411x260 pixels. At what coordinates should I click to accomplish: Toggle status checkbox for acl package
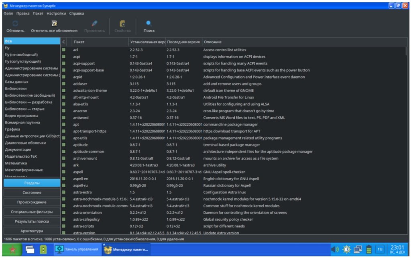[63, 50]
